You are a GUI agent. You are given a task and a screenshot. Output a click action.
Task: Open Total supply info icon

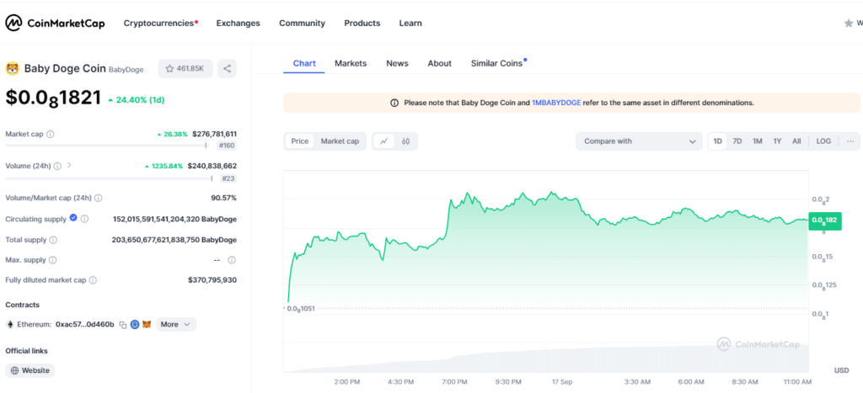pos(53,240)
